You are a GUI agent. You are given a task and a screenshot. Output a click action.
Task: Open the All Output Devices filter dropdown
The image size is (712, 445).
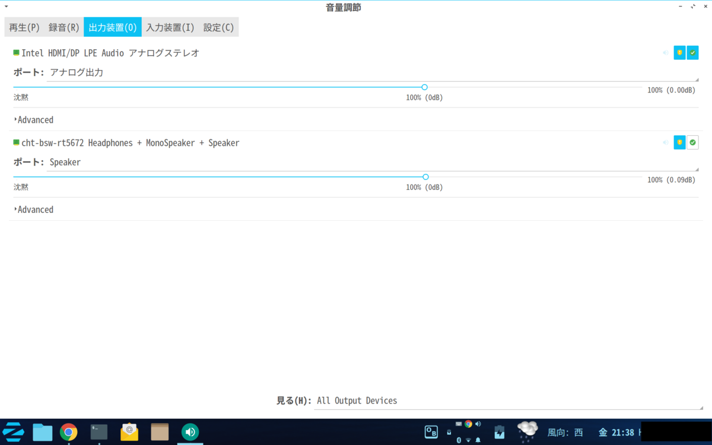point(508,401)
